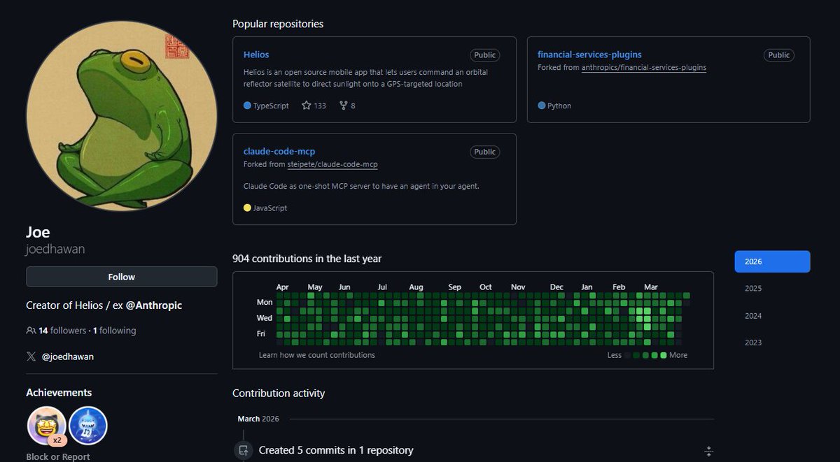The image size is (840, 462).
Task: Click the Public badge on Helios
Action: [484, 55]
